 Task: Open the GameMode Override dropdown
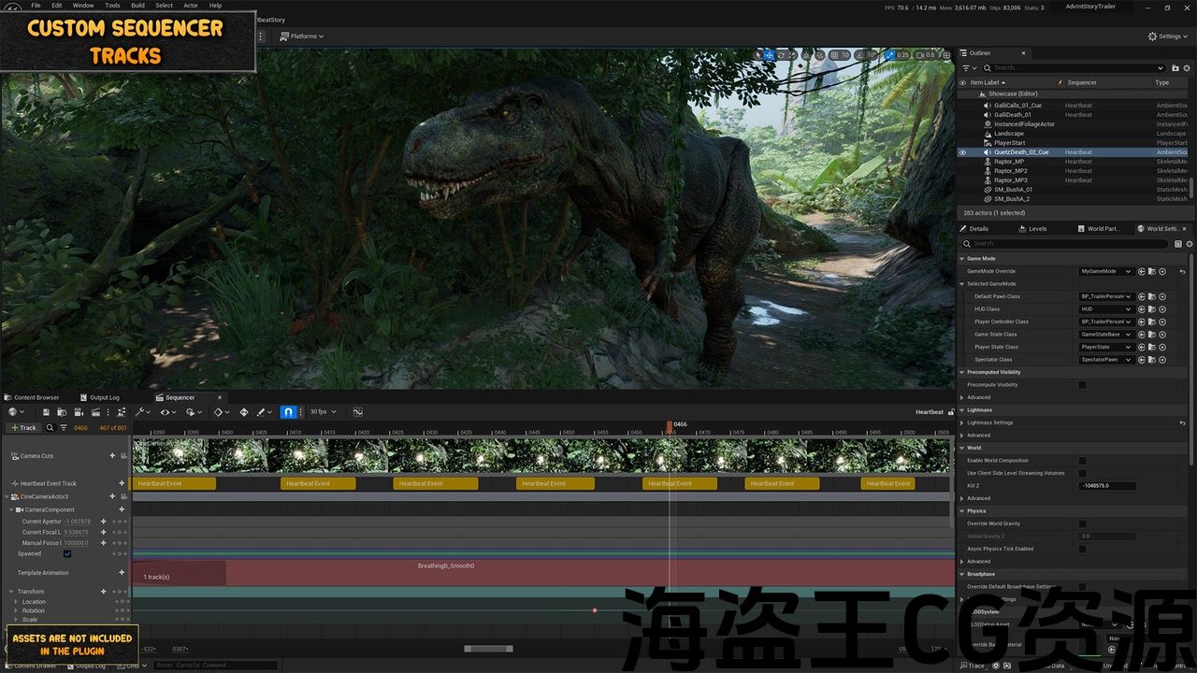click(1105, 272)
